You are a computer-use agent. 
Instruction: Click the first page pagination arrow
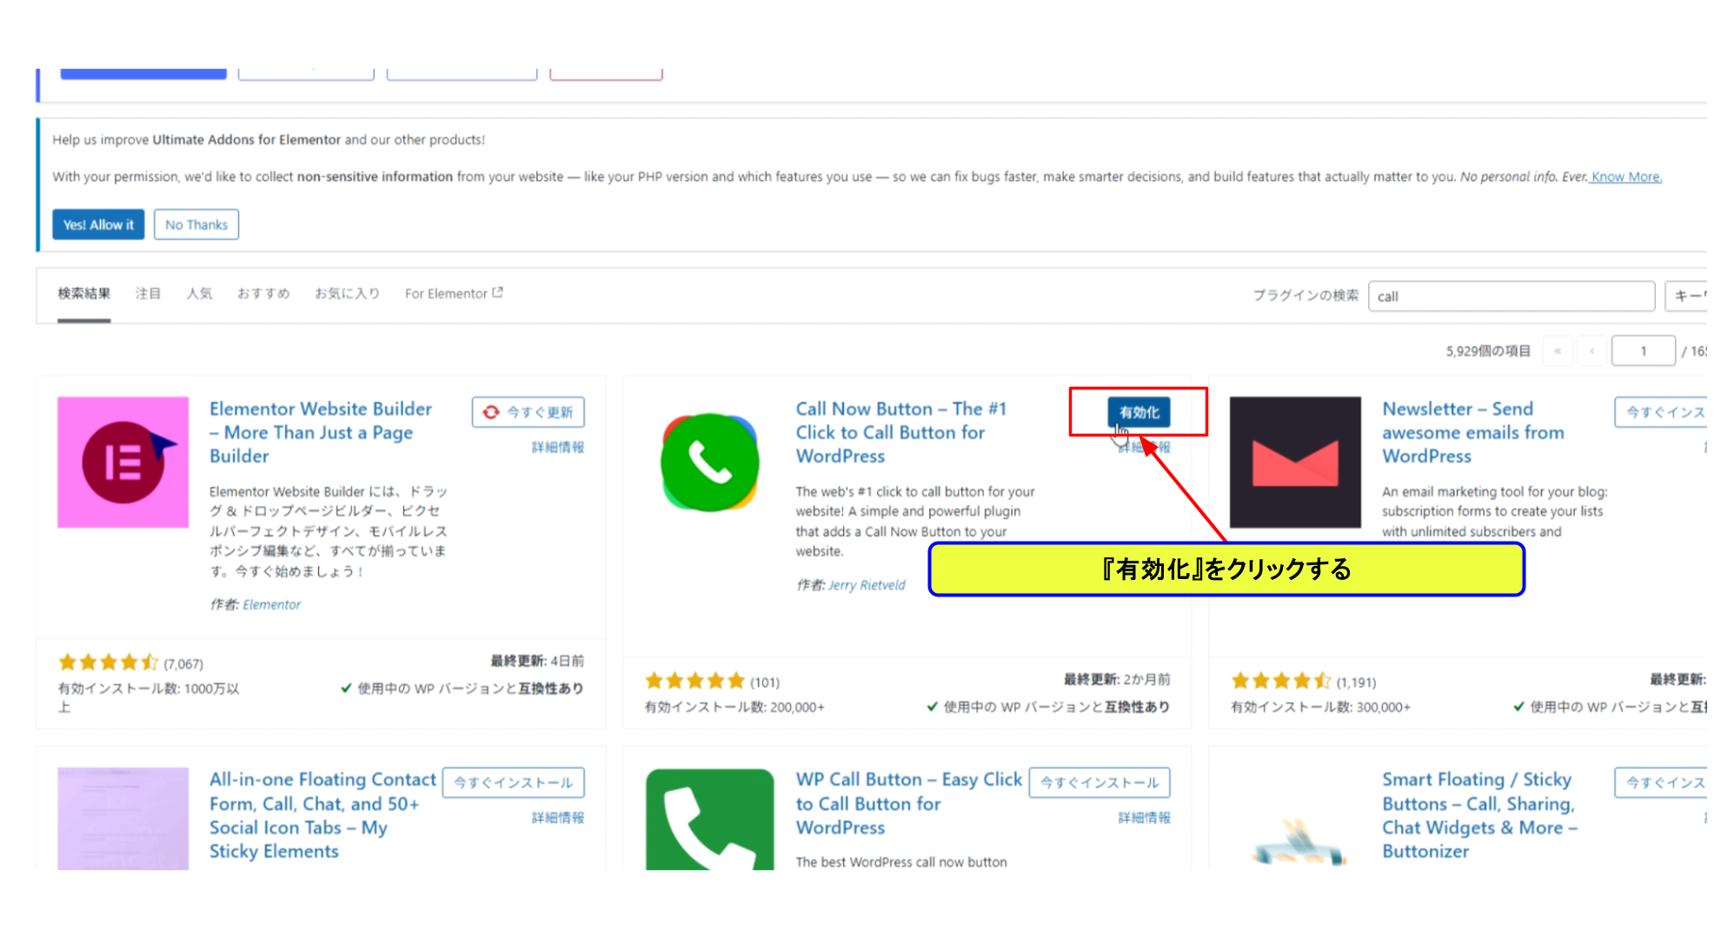coord(1558,351)
